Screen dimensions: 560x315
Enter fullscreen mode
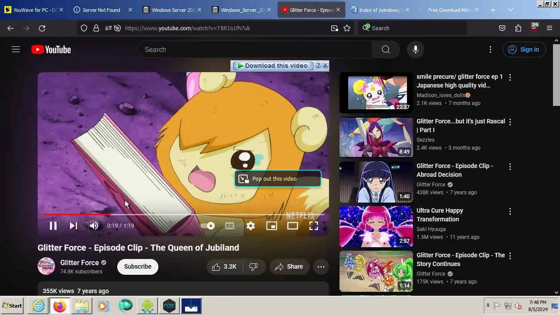[x=314, y=226]
